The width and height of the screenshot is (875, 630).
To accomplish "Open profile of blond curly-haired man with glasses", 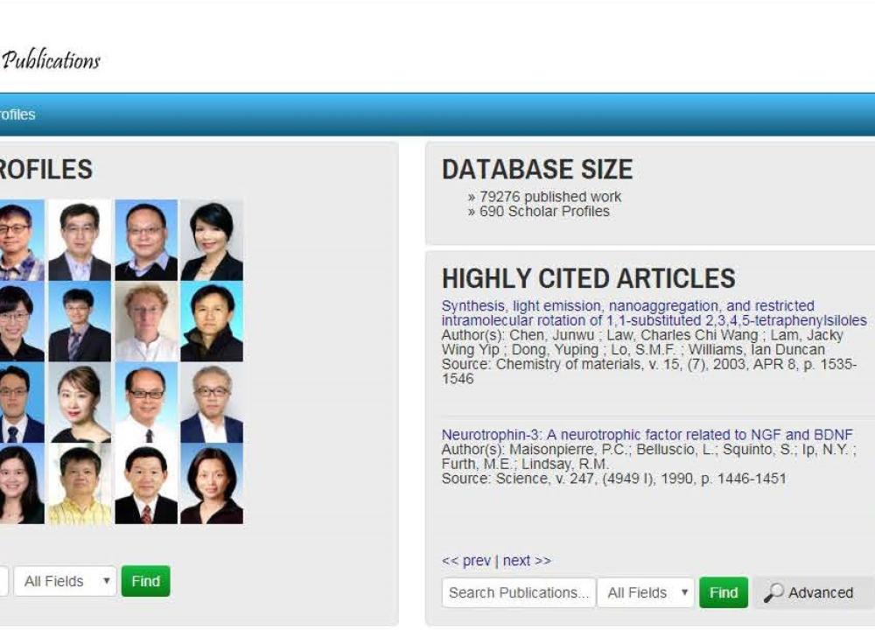I will pos(145,321).
